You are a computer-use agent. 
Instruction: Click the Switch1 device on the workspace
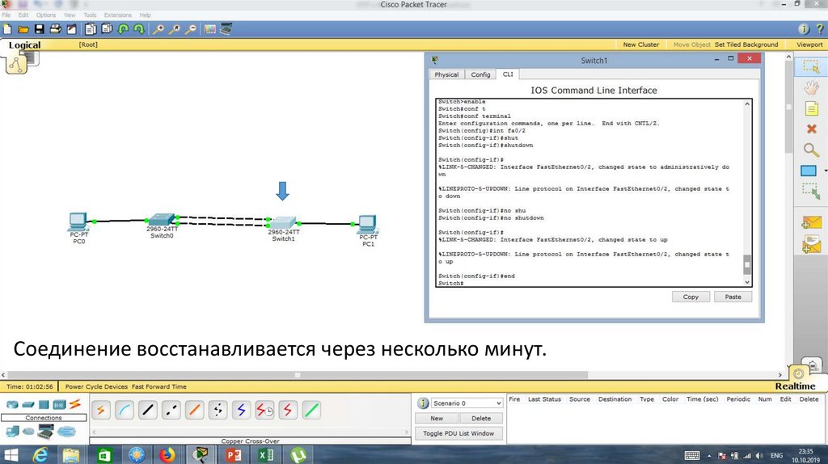283,222
